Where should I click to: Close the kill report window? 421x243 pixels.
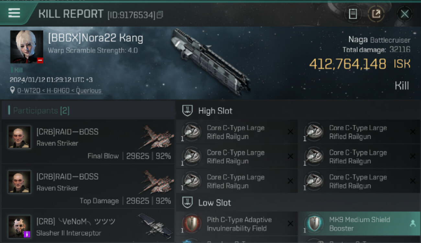click(404, 14)
